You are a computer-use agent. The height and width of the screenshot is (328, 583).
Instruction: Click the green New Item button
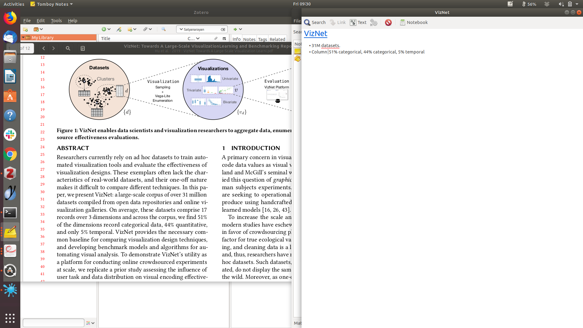click(x=104, y=29)
